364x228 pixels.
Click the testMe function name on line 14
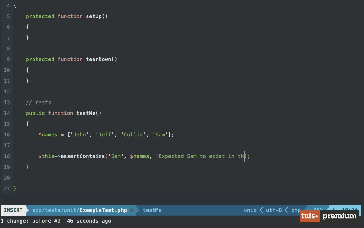tap(86, 113)
